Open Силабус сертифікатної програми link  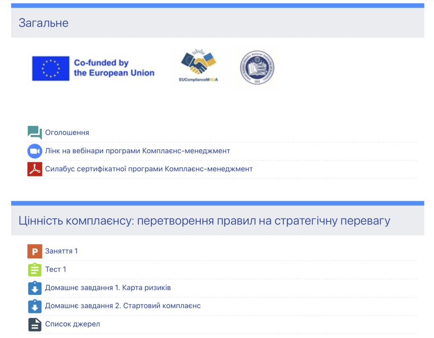click(149, 169)
